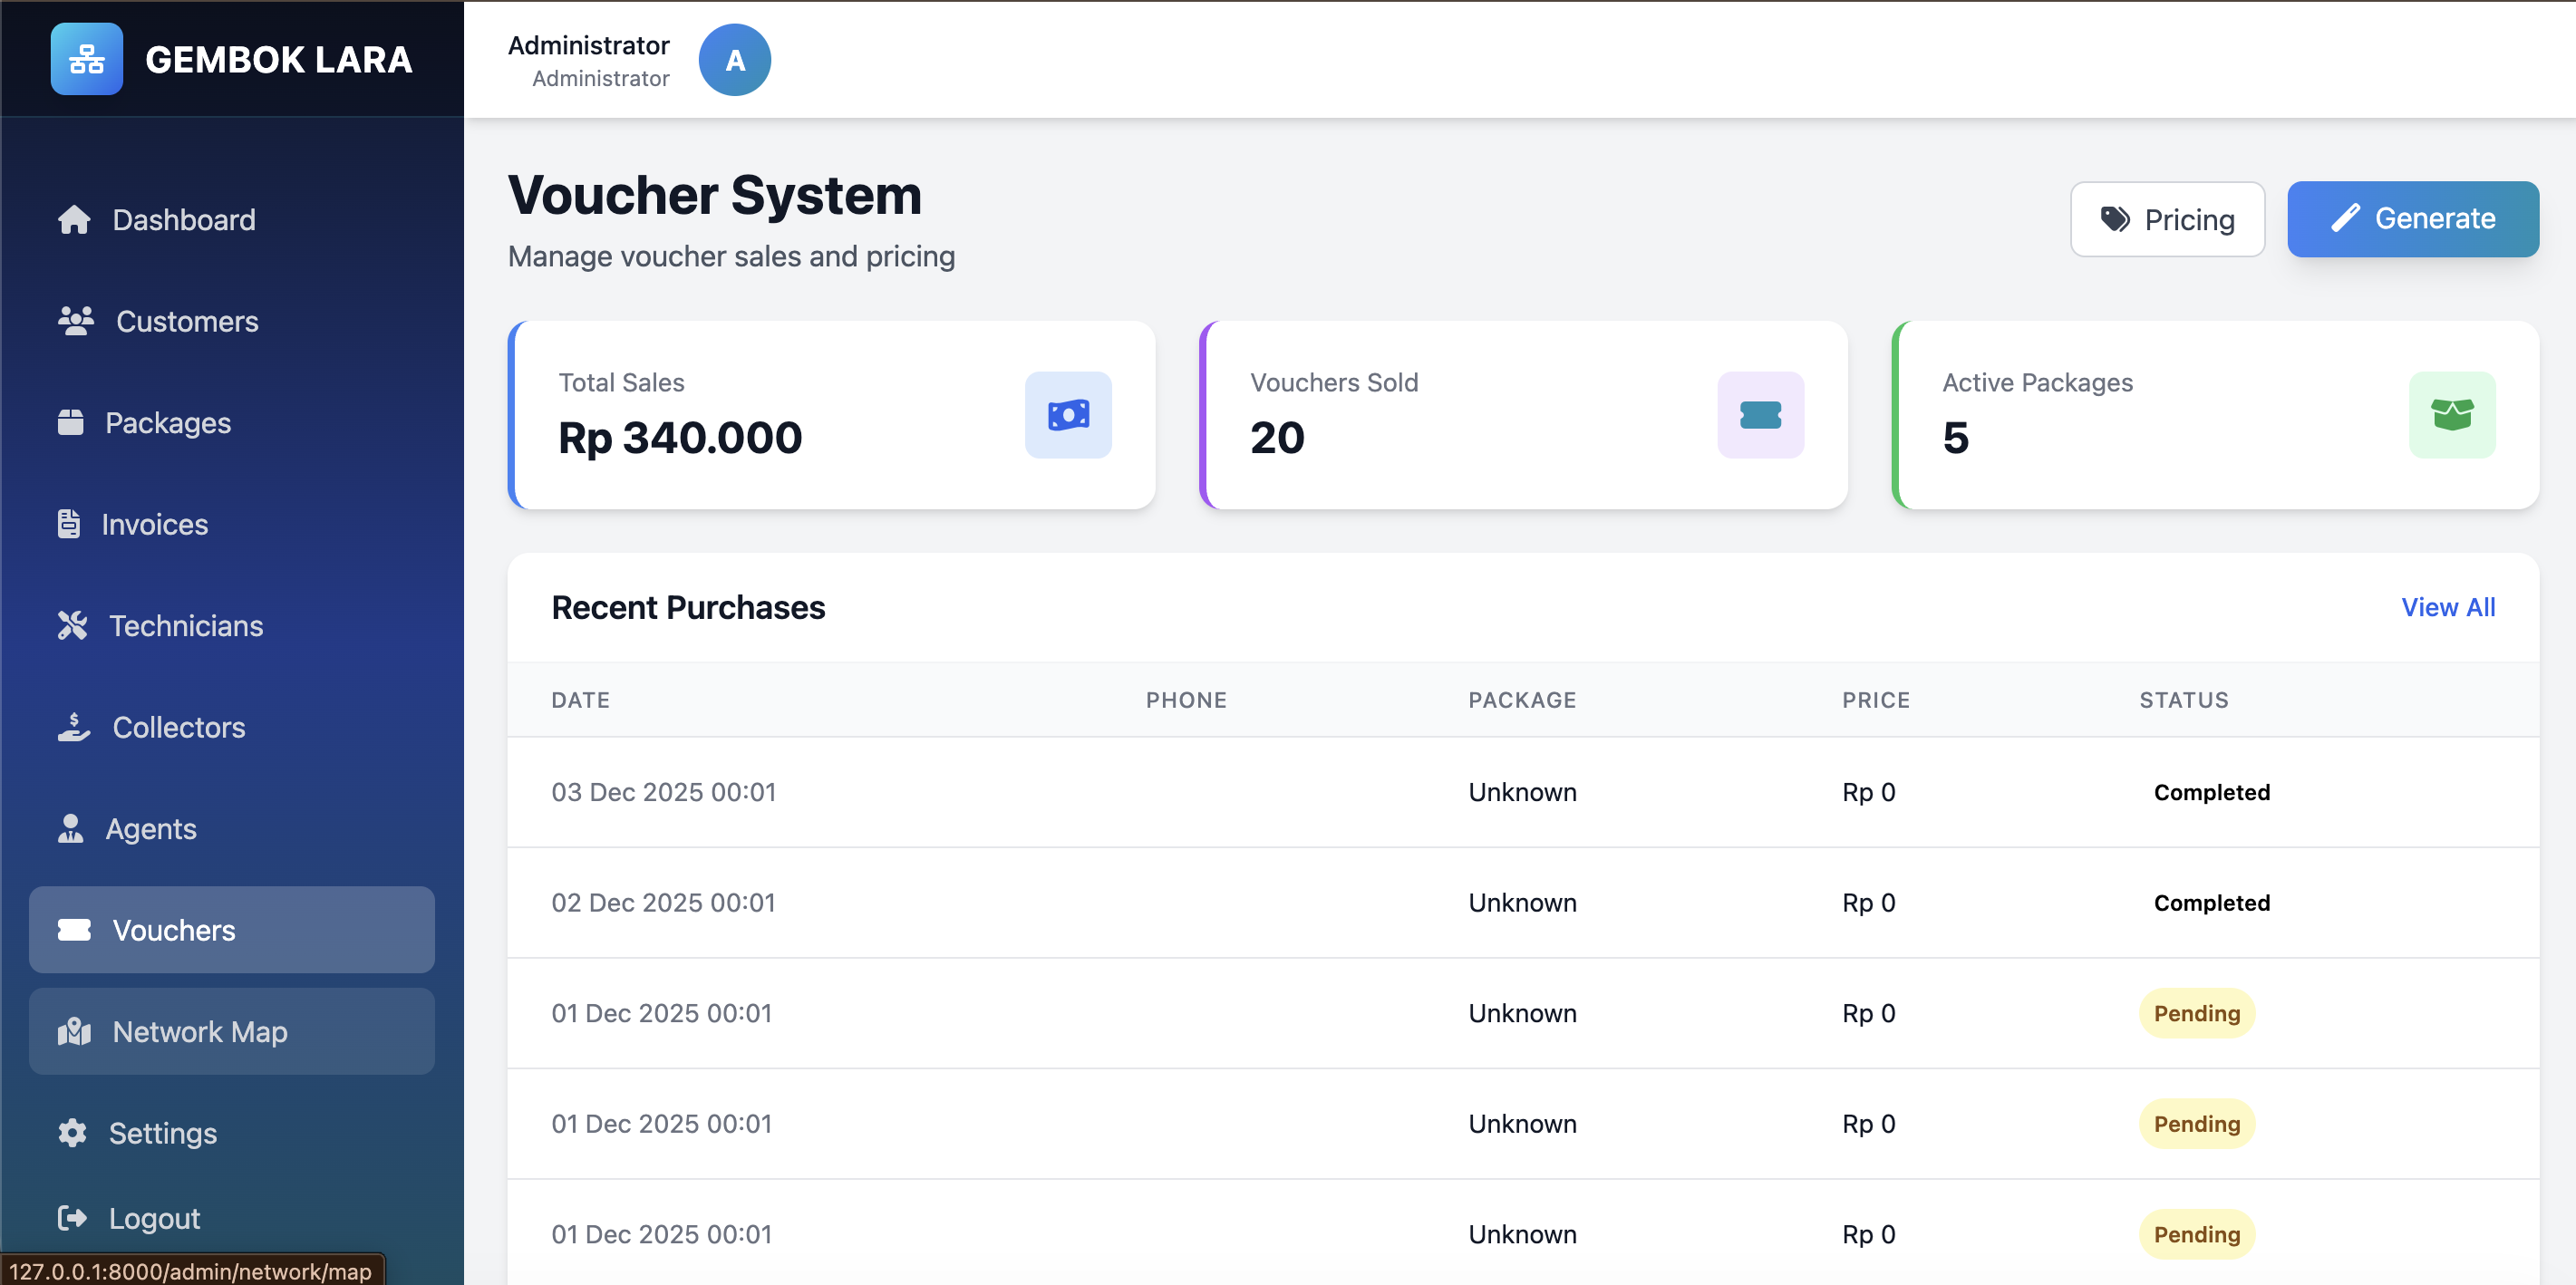Open the Network Map page
The width and height of the screenshot is (2576, 1285).
click(200, 1032)
